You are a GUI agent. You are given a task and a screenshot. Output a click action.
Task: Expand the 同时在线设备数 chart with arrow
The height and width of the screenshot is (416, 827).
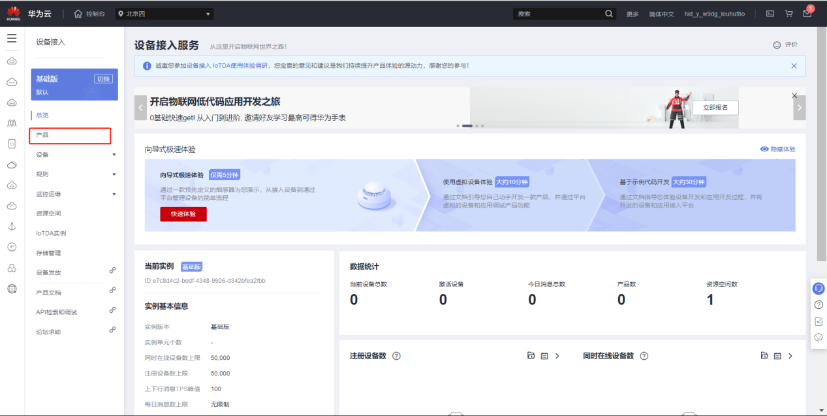pos(790,356)
